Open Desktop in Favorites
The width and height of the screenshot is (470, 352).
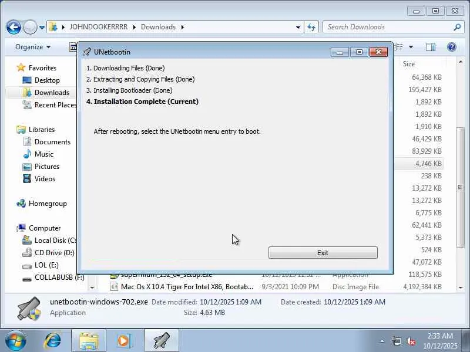(47, 80)
